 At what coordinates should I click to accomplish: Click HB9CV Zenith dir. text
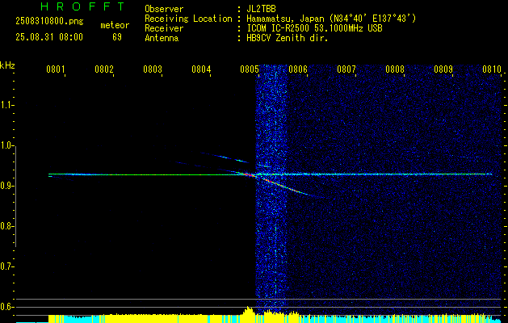(x=288, y=38)
